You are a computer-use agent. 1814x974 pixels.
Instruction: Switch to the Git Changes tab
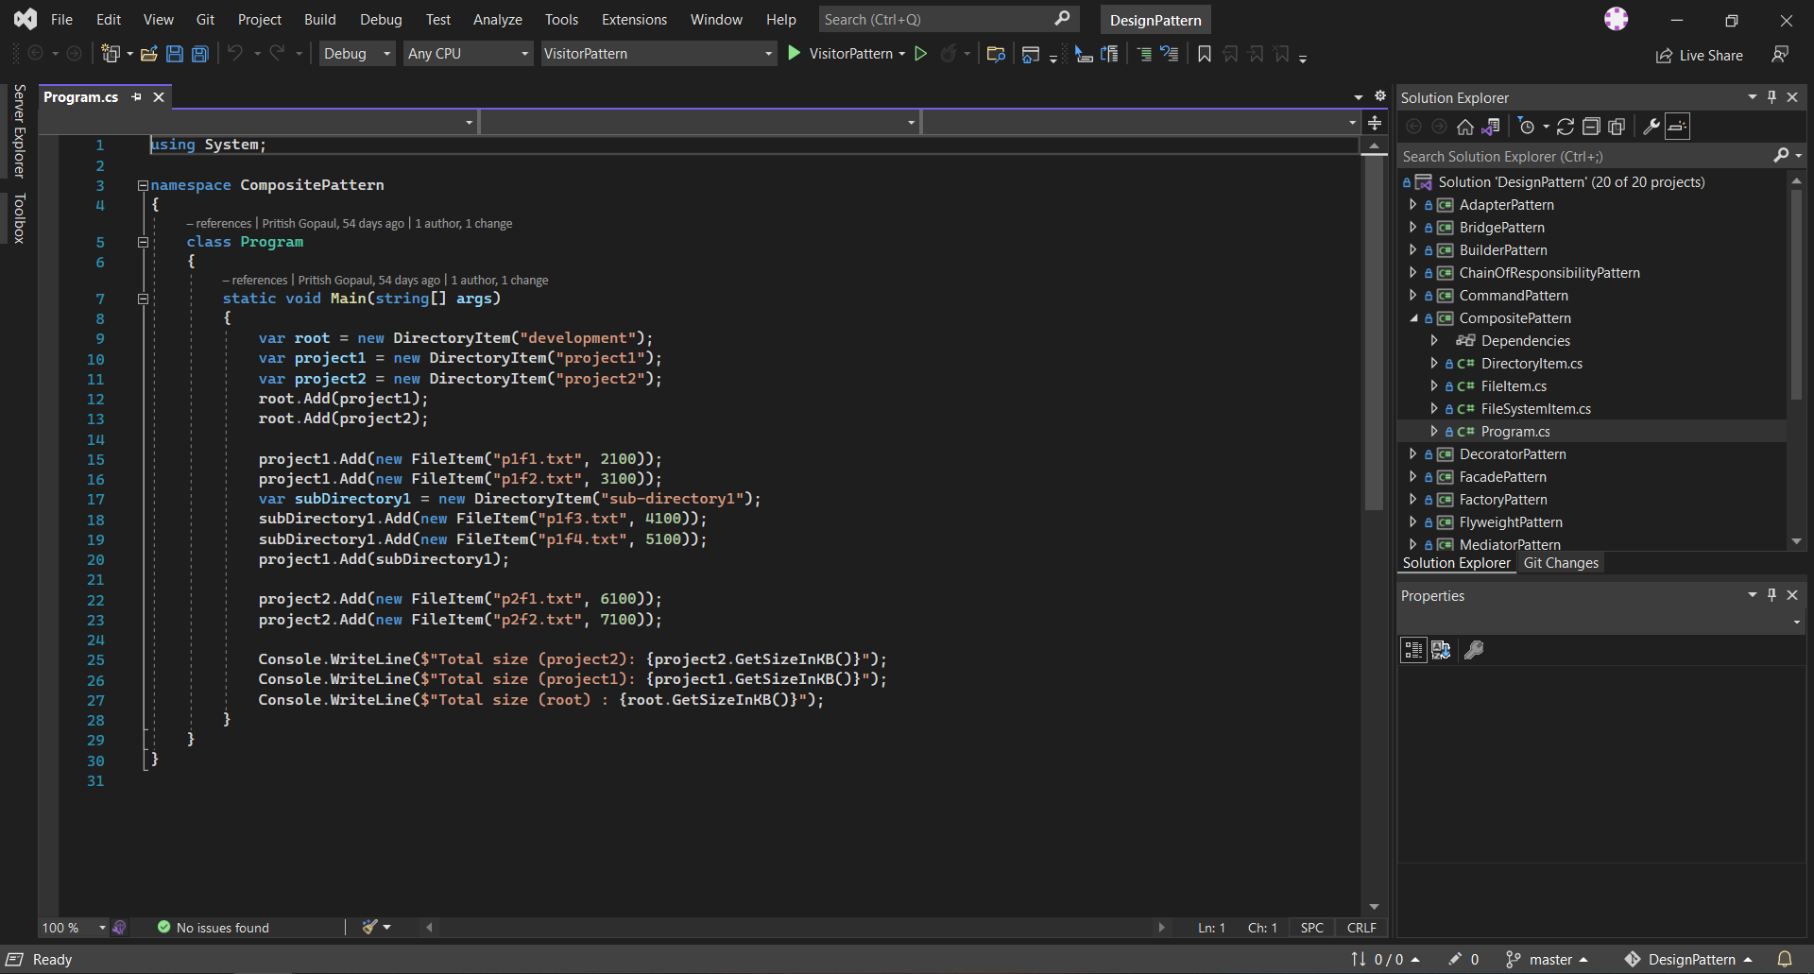click(x=1561, y=563)
